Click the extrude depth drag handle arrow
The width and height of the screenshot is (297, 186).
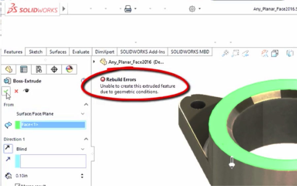[232, 162]
